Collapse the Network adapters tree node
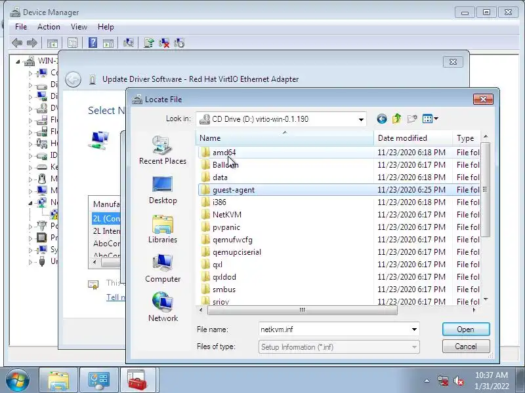Screen dimensions: 525x393 coord(30,203)
